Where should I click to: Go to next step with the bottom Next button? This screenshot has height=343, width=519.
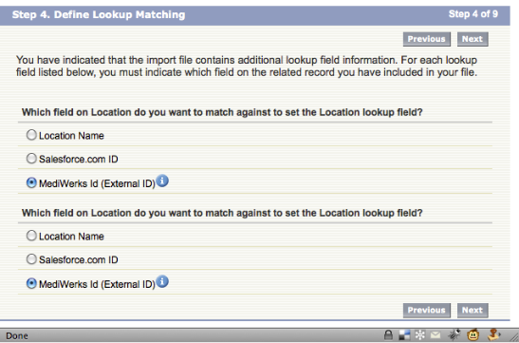pyautogui.click(x=473, y=310)
